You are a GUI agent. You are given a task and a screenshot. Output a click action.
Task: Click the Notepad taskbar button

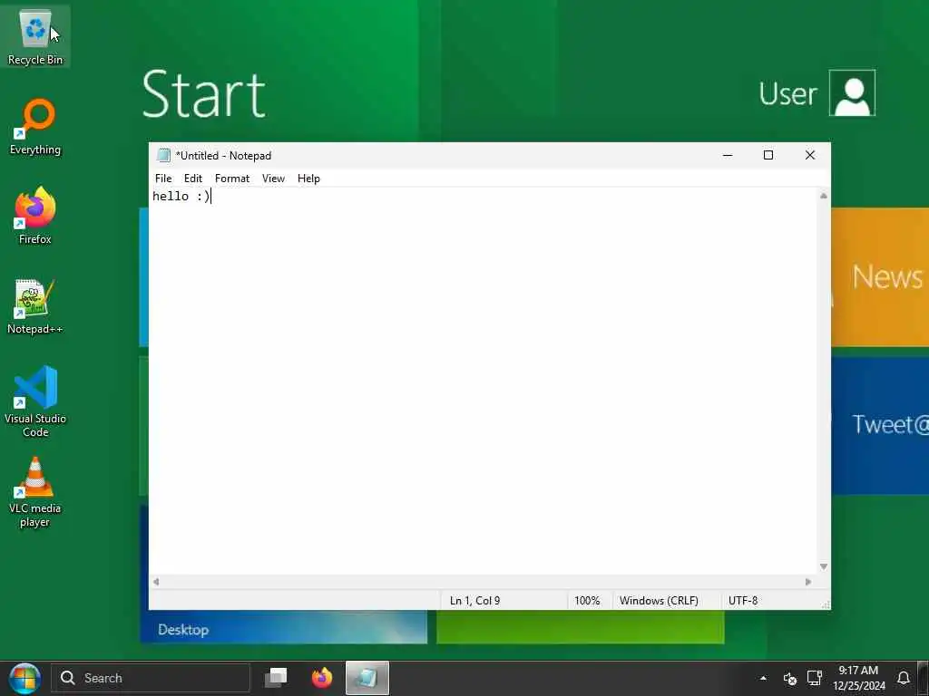coord(367,678)
